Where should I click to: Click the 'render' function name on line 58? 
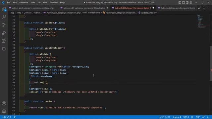pyautogui.click(x=48, y=101)
